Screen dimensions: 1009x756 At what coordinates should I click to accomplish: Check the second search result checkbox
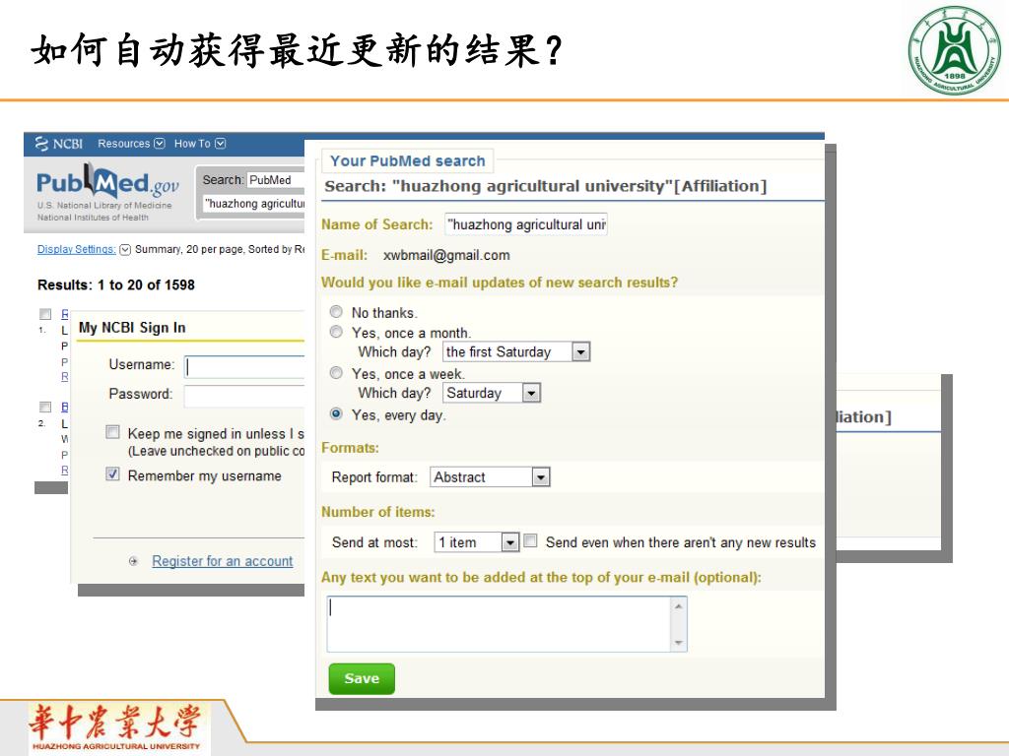point(45,407)
